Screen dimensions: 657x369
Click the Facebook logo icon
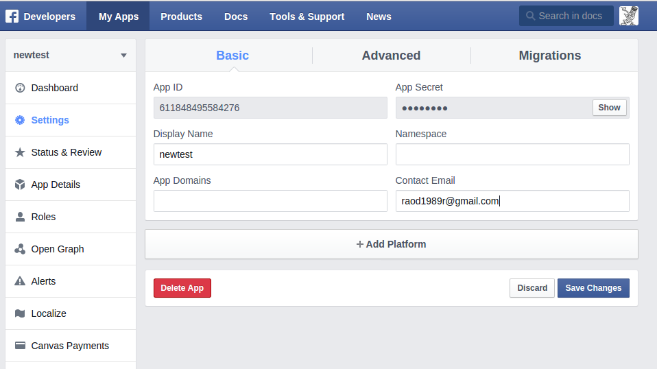(x=12, y=16)
